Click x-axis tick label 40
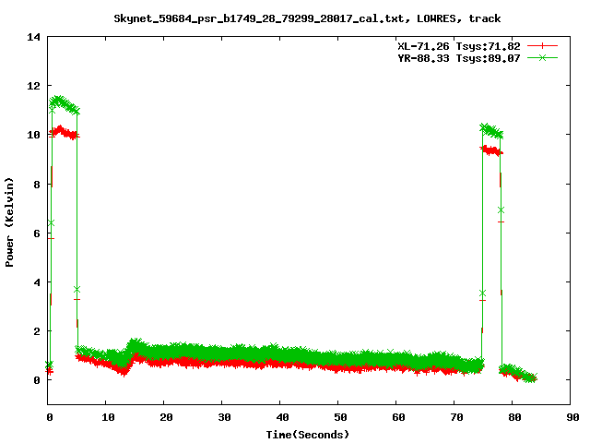Screen dimensions: 590x443 point(282,417)
